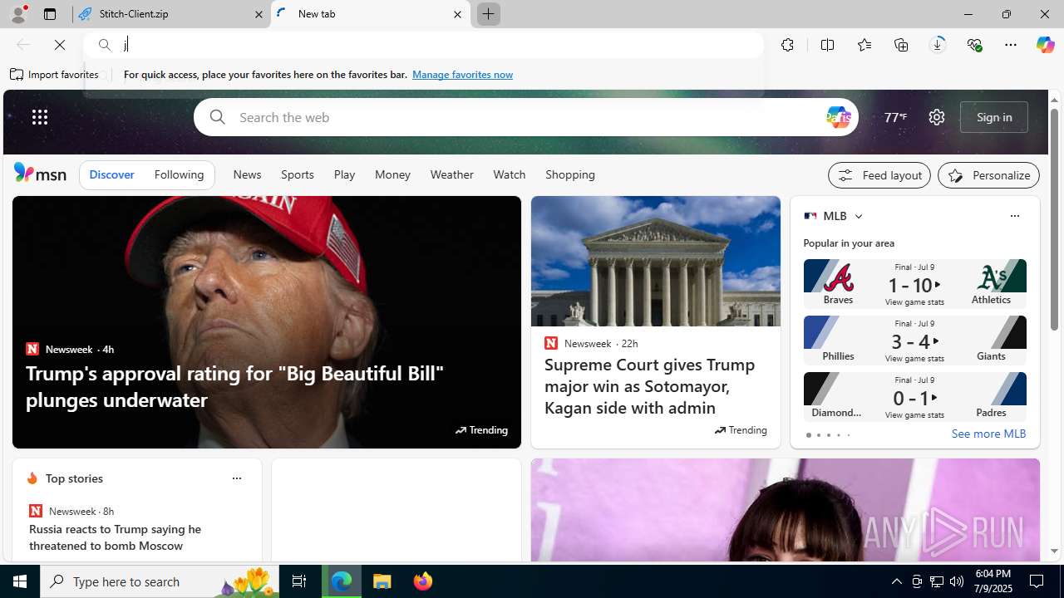
Task: View Diamondbacks vs Padres game stats
Action: coord(914,397)
